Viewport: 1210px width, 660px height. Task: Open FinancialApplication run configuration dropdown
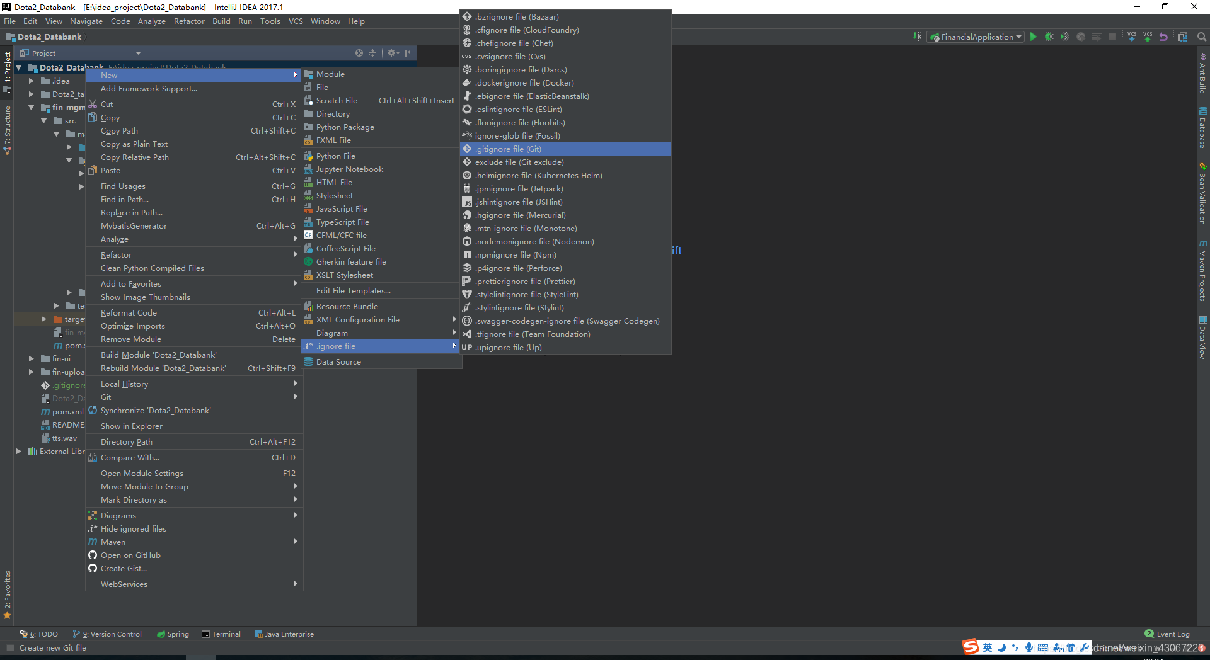976,37
